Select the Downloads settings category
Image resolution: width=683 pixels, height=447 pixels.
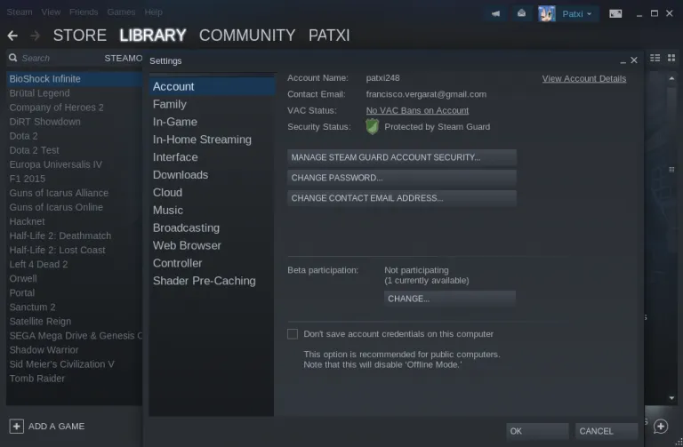click(x=181, y=175)
